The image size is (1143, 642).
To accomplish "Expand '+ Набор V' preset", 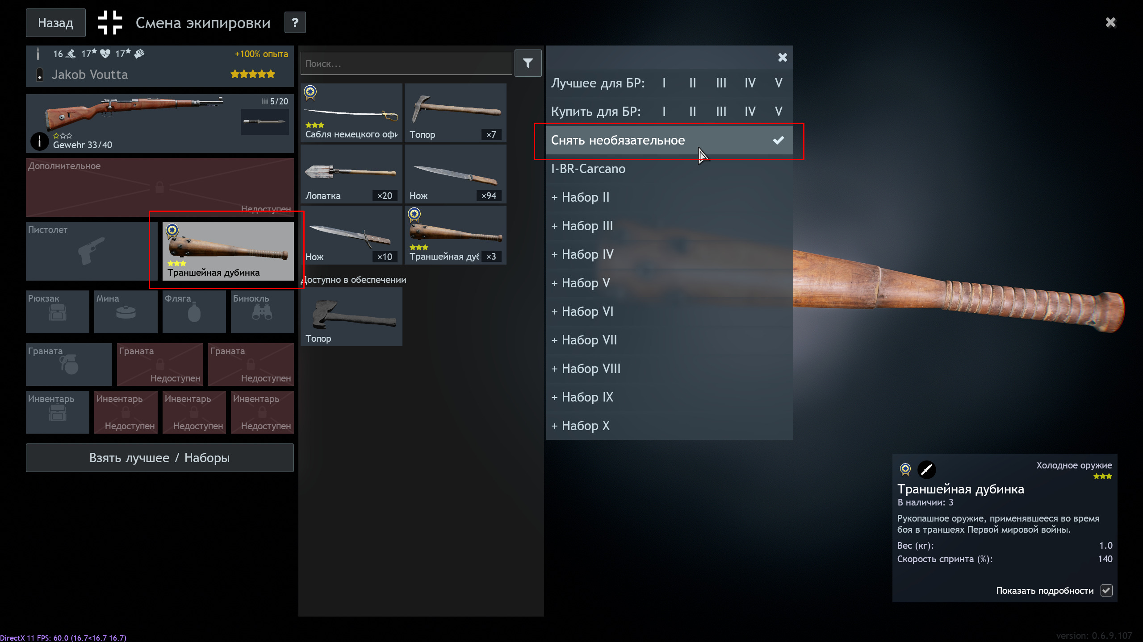I will coord(581,283).
